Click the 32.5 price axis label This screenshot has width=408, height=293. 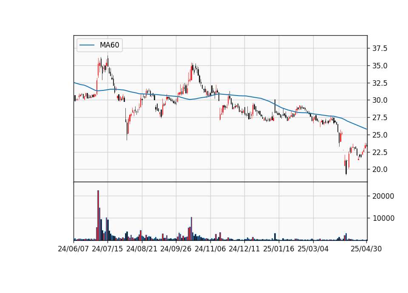pyautogui.click(x=380, y=83)
